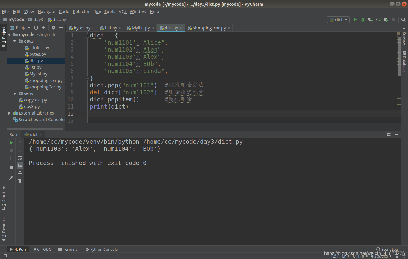This screenshot has height=259, width=408.
Task: Click the Stop icon in top toolbar
Action: 394,20
